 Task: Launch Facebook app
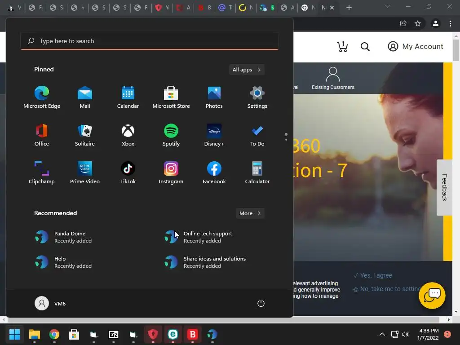click(x=214, y=173)
